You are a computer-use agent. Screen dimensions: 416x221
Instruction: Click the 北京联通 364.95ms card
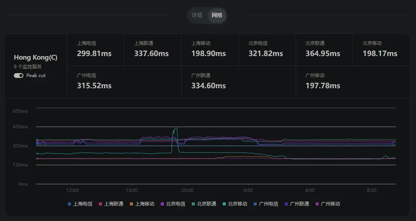324,50
